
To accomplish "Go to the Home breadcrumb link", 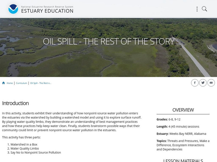I will pos(10,83).
